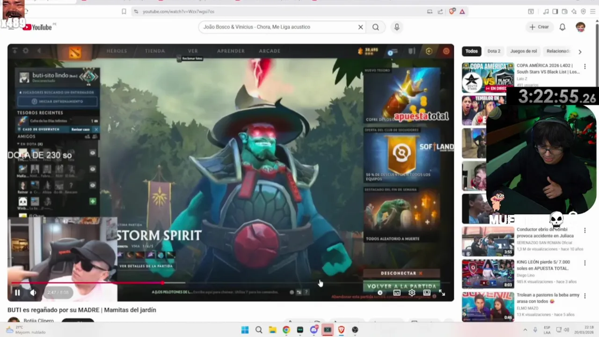Click VER DETALLES DE LA PARTIDA text
Viewport: 599px width, 337px height.
click(146, 266)
